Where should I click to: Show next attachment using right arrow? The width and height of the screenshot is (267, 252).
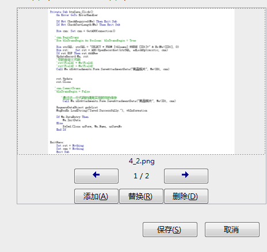click(186, 176)
